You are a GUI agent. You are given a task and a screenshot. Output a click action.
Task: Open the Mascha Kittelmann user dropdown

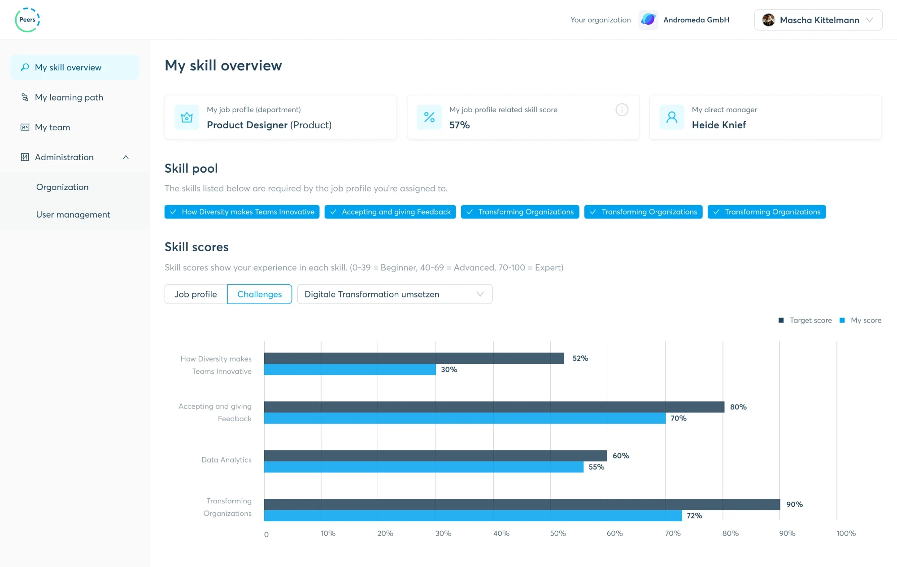pyautogui.click(x=818, y=20)
